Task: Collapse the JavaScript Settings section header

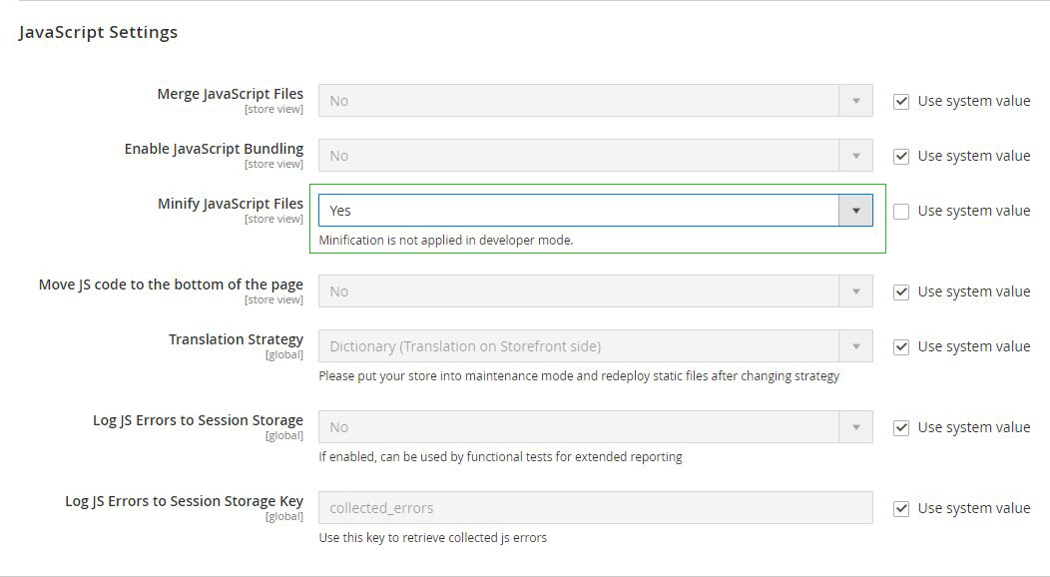Action: (x=98, y=32)
